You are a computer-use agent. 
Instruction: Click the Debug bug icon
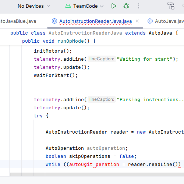[x=126, y=6]
